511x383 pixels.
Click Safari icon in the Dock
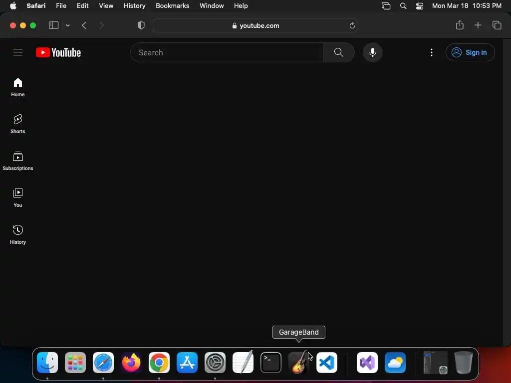coord(103,363)
